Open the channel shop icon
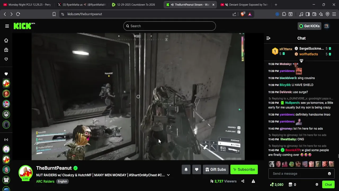 290,185
